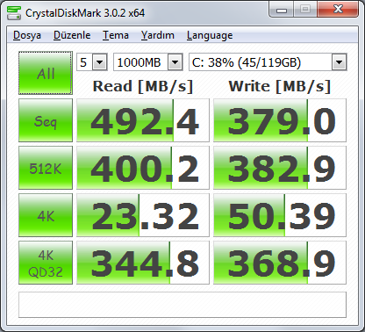Click the empty comment text field
Image resolution: width=365 pixels, height=332 pixels.
point(182,305)
